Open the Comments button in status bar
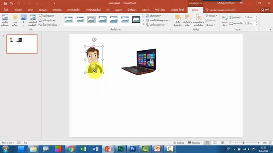Image resolution: width=273 pixels, height=153 pixels. pos(194,143)
